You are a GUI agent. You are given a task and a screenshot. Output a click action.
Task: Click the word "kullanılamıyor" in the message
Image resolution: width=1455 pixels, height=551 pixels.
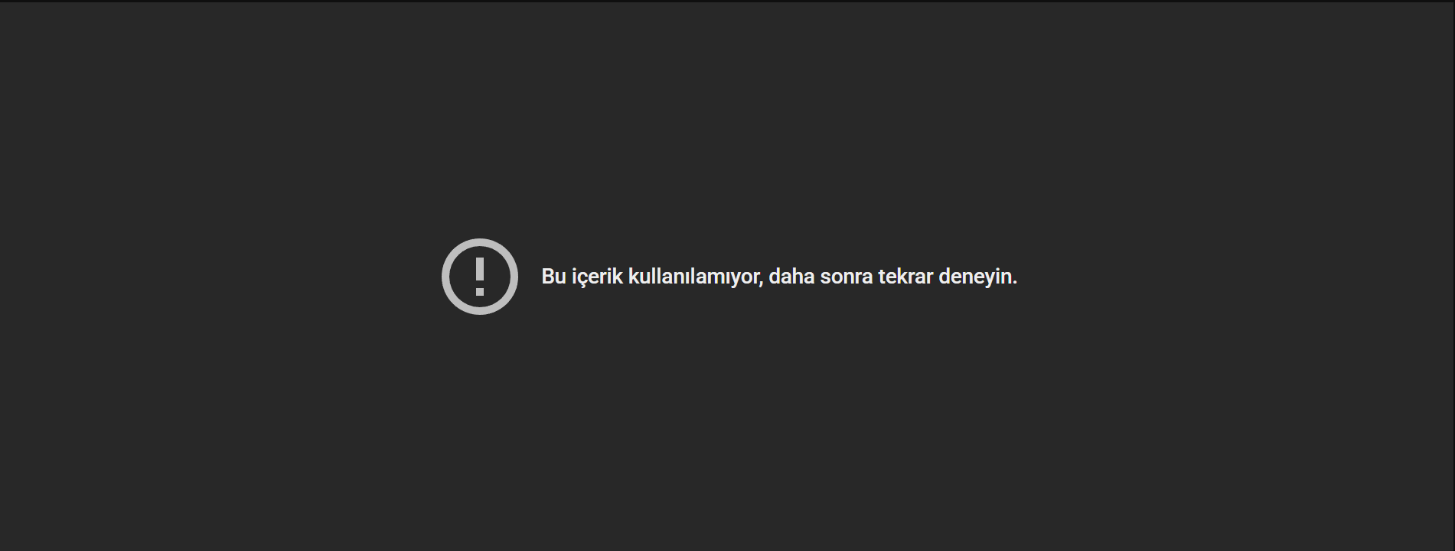tap(694, 277)
